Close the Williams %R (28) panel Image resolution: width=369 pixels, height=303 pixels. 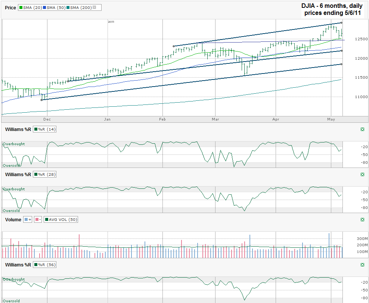[362, 174]
